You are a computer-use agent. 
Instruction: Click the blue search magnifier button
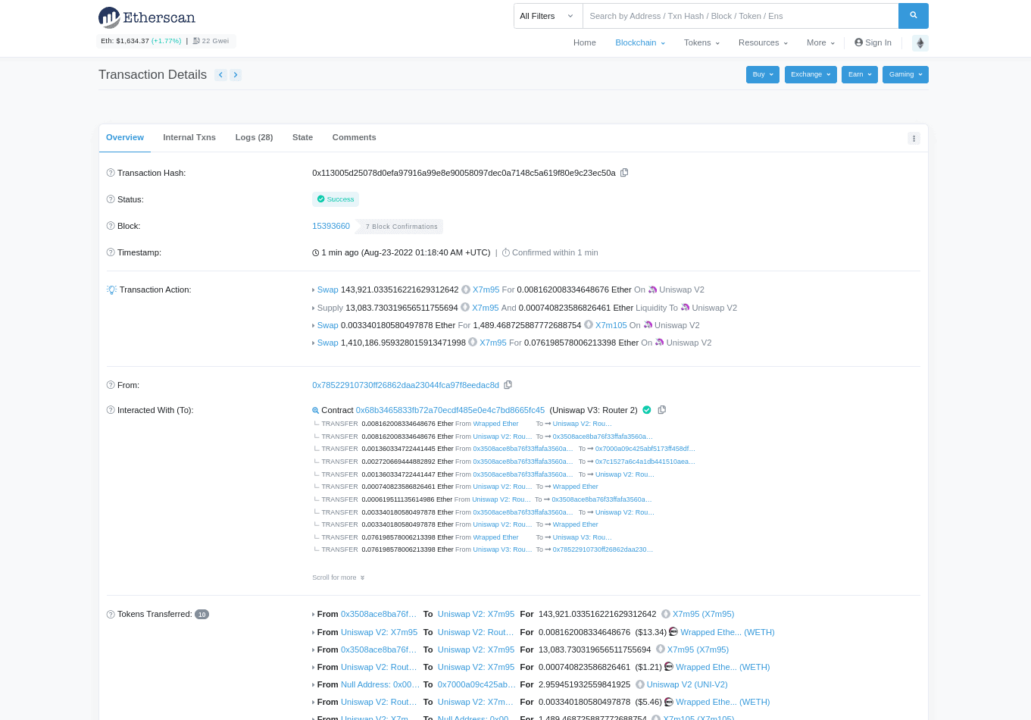[914, 16]
